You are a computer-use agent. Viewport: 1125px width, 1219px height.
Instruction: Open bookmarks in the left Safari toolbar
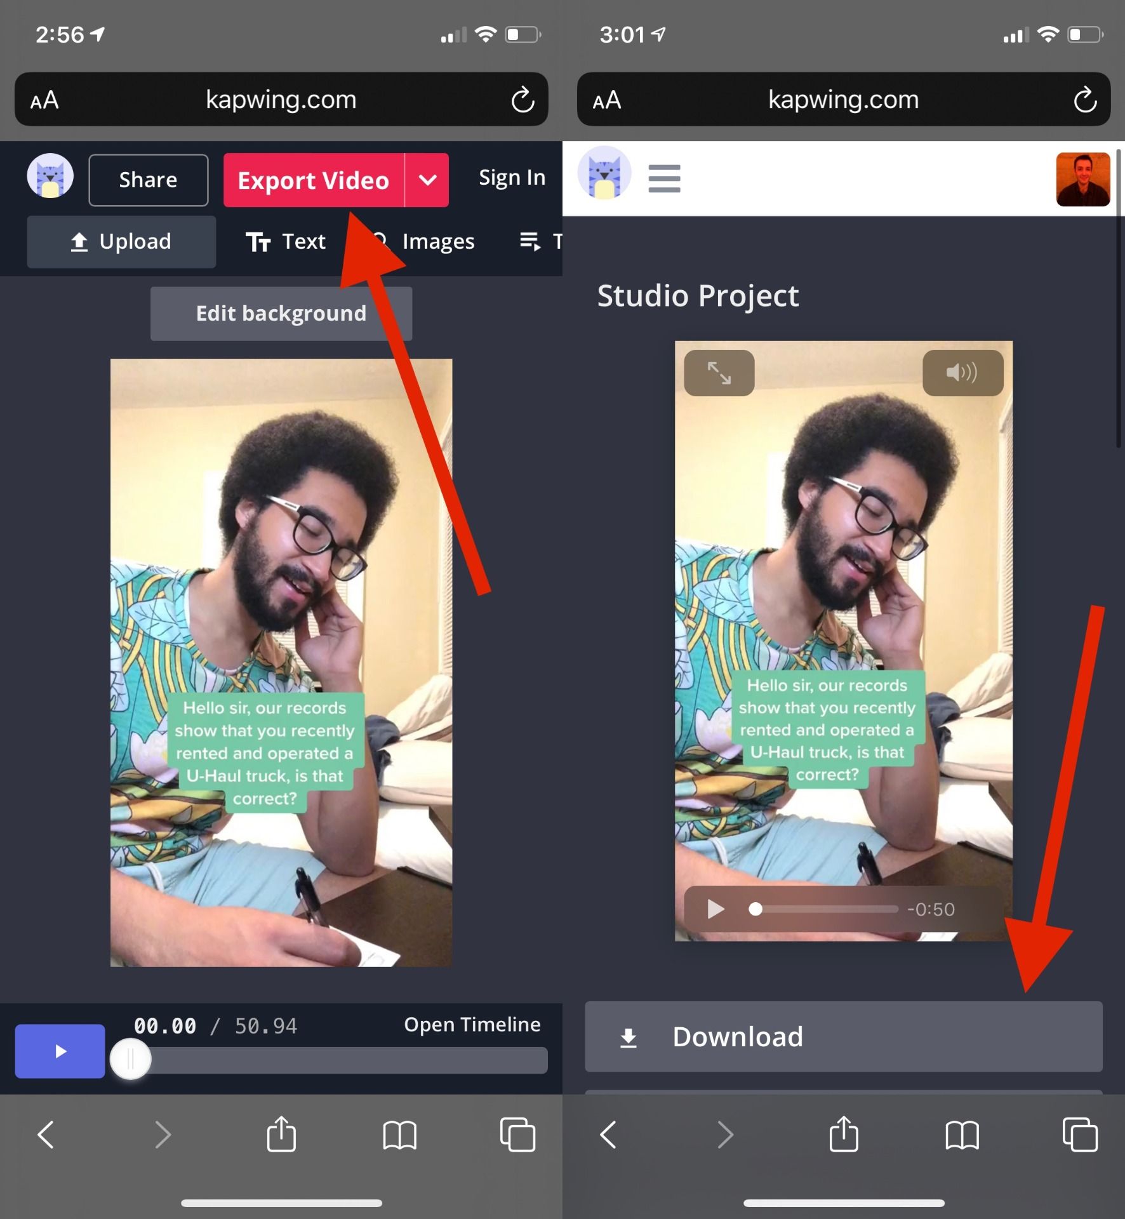pyautogui.click(x=399, y=1134)
